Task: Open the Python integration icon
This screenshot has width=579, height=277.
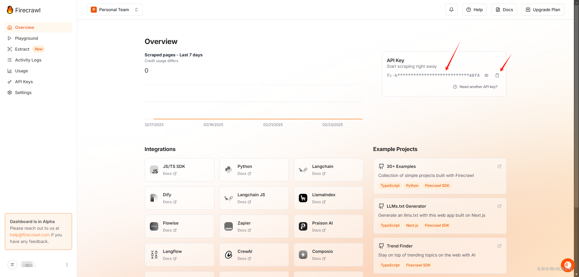Action: point(229,170)
